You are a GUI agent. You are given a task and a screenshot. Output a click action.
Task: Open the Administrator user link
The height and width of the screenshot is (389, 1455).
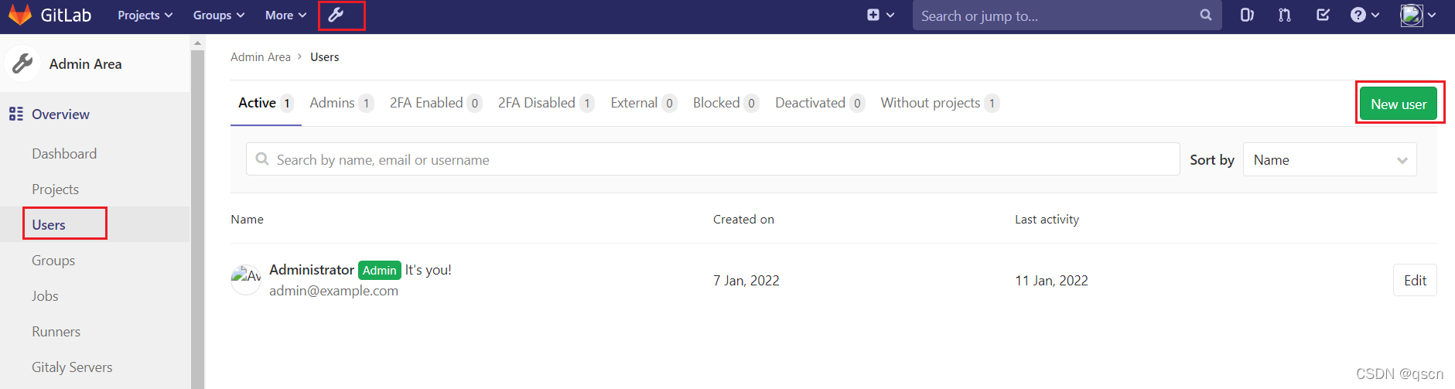click(312, 269)
